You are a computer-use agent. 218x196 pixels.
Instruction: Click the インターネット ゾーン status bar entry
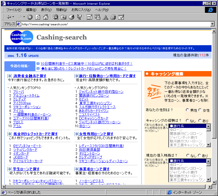pos(187,192)
